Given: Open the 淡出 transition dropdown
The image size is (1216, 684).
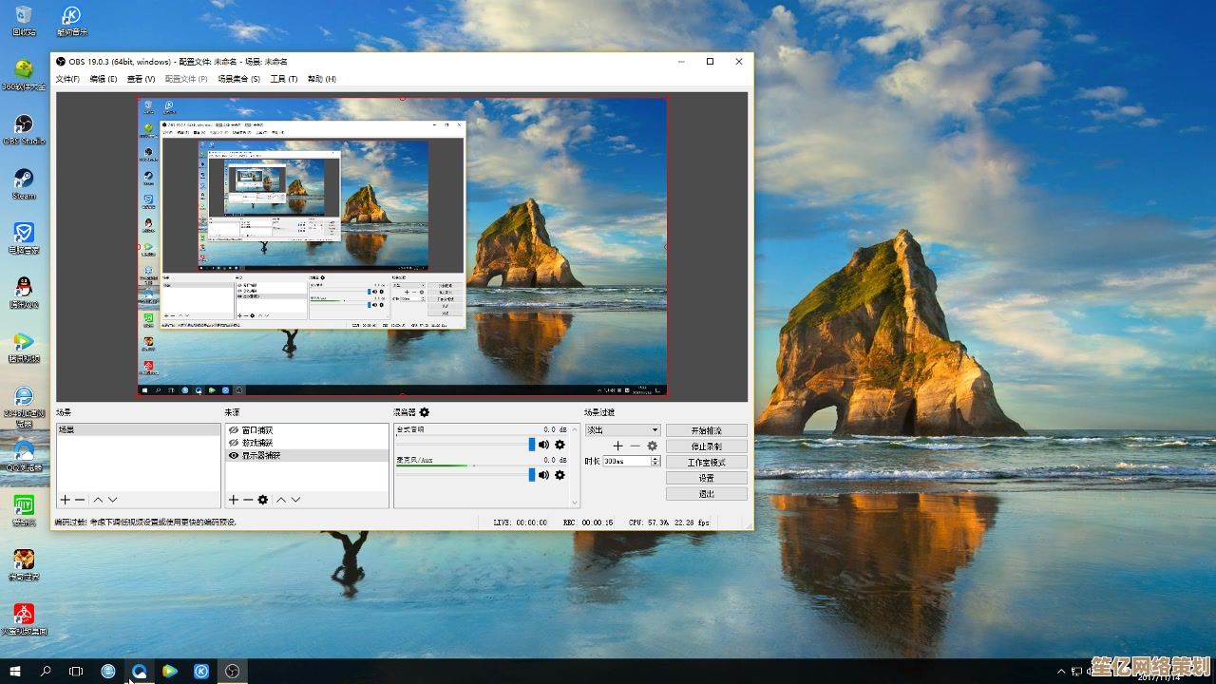Looking at the screenshot, I should 622,430.
